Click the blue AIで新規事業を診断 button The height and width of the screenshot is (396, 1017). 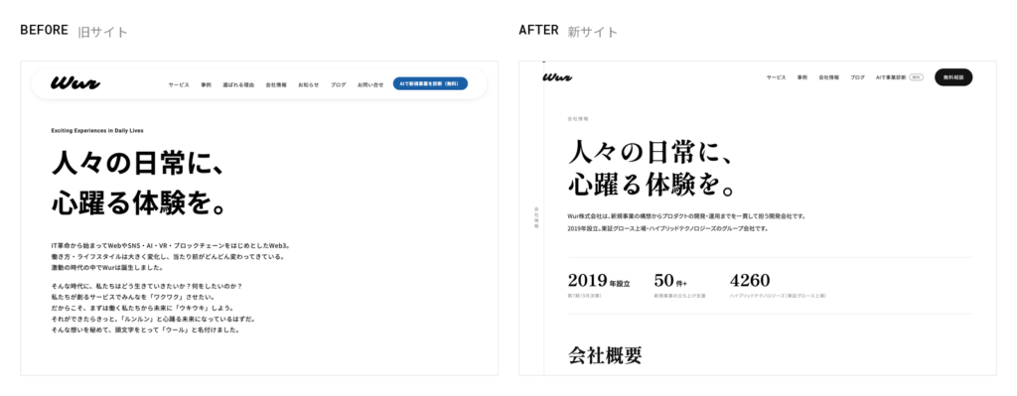pos(430,83)
